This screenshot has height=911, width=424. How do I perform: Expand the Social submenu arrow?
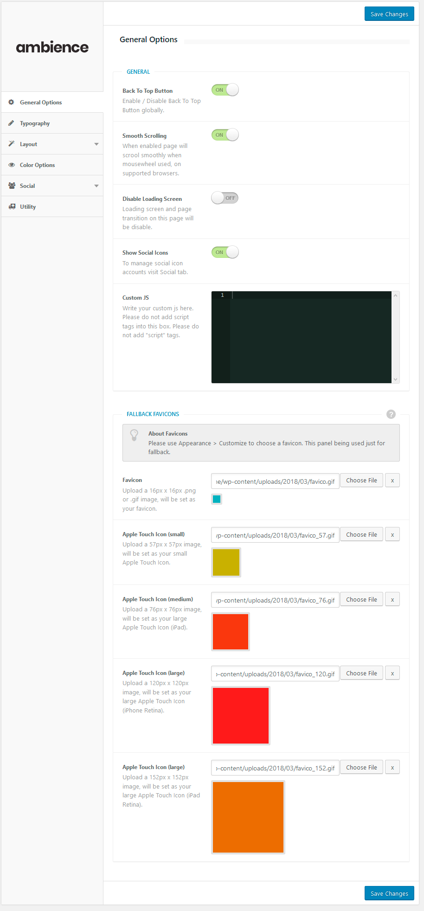[x=96, y=186]
